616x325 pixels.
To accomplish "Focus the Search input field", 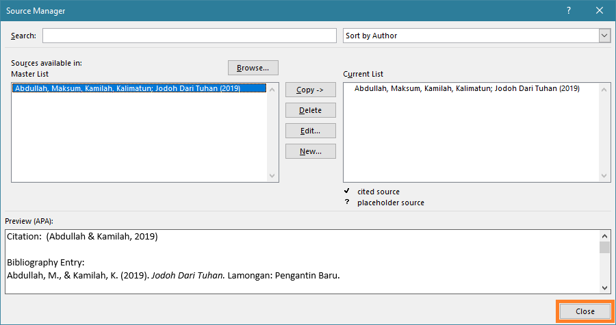I will point(190,36).
